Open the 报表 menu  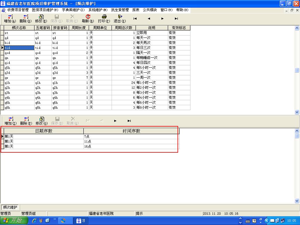tap(136, 10)
